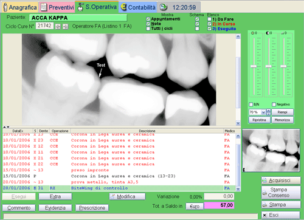Switch to the Contabilità tab

tap(139, 7)
